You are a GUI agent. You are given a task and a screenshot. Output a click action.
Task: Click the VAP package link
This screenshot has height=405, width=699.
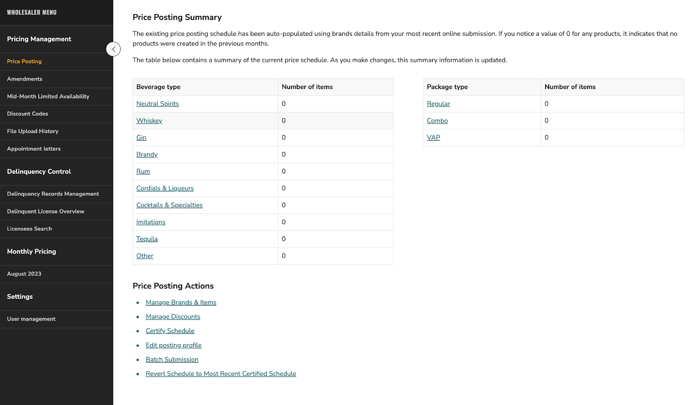[x=433, y=138]
